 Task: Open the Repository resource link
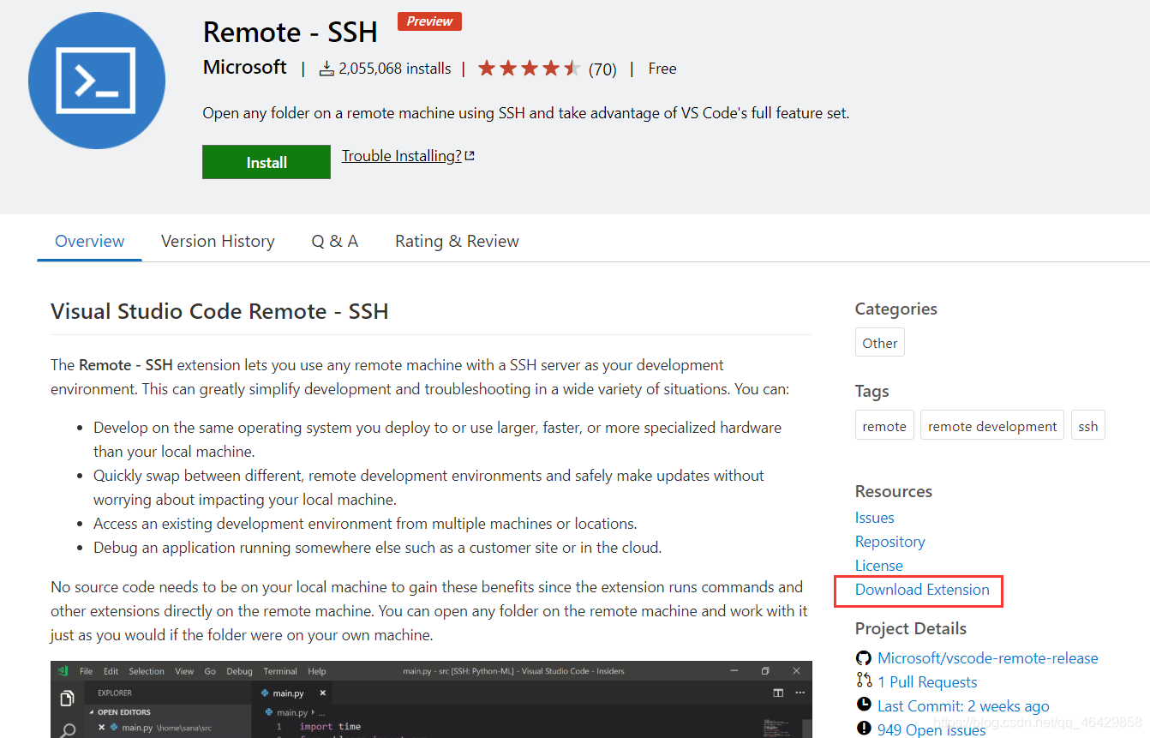click(x=890, y=542)
